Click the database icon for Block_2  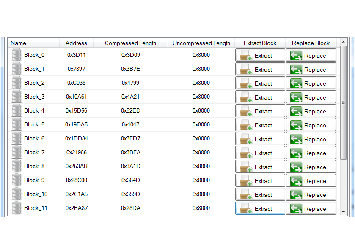coord(17,83)
